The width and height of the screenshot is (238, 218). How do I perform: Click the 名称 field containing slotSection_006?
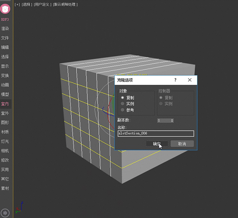click(155, 134)
